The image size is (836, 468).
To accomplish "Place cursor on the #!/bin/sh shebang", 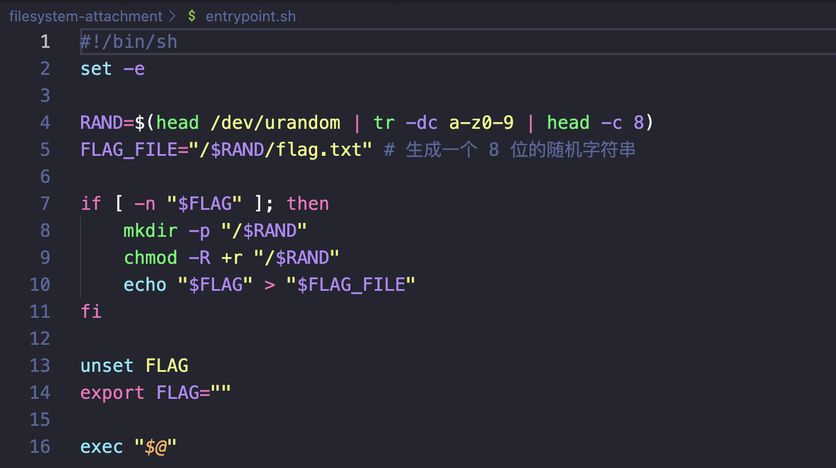I will point(129,42).
